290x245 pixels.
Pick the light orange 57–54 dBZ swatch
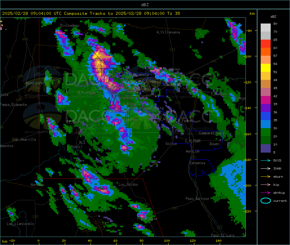[266, 60]
